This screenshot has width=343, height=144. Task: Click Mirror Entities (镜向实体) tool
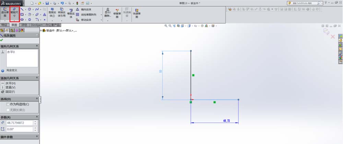[x=84, y=9]
